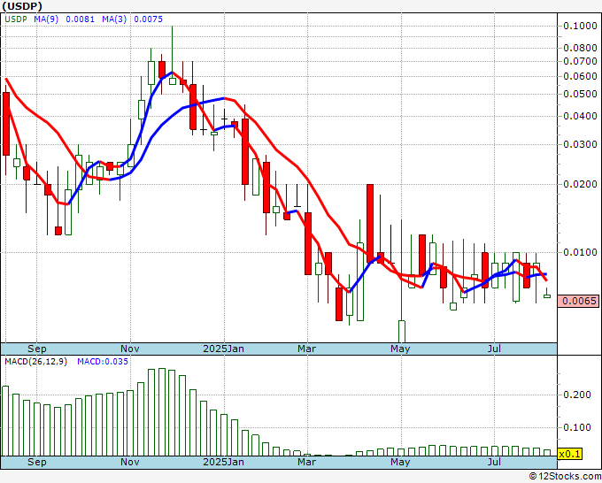Viewport: 602px width, 483px height.
Task: Click the 0.0400 price axis label
Action: [x=580, y=116]
